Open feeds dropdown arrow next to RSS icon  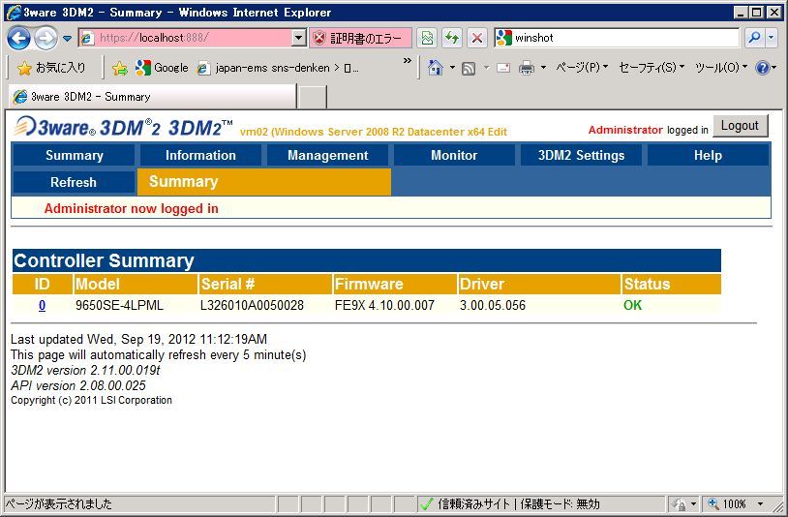486,68
